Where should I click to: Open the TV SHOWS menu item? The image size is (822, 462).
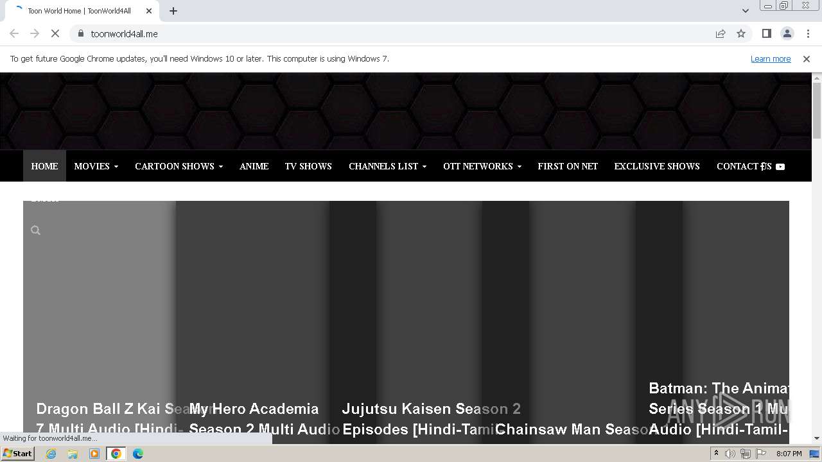click(308, 166)
